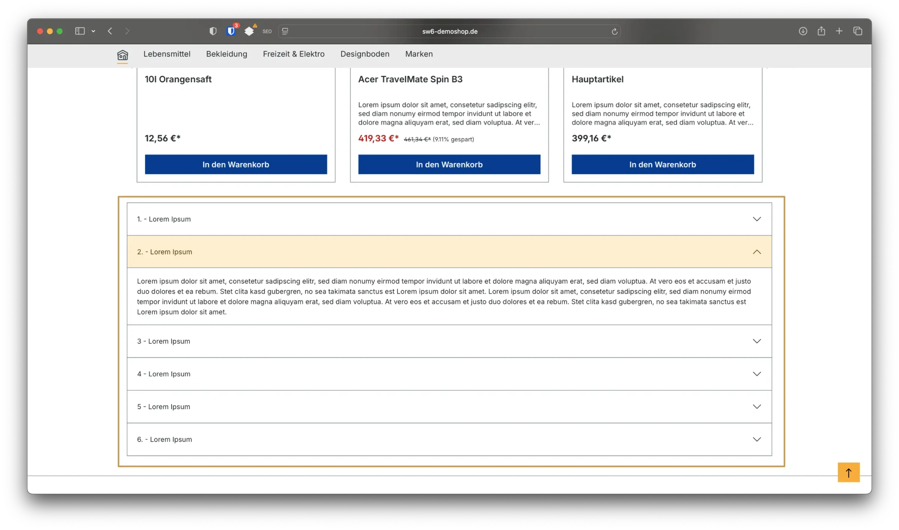
Task: Open the share menu
Action: pos(821,31)
